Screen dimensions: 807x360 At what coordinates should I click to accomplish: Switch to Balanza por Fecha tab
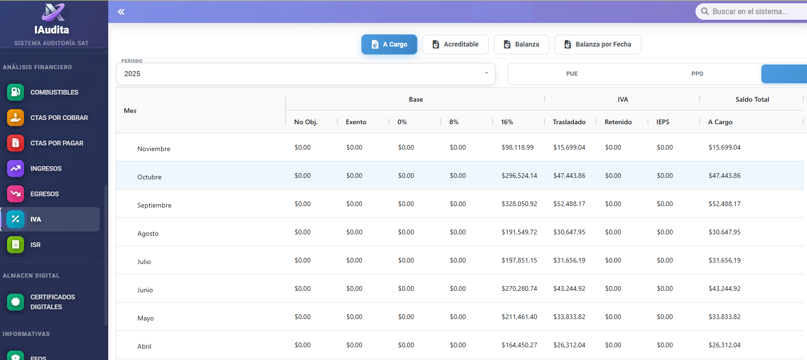(598, 44)
